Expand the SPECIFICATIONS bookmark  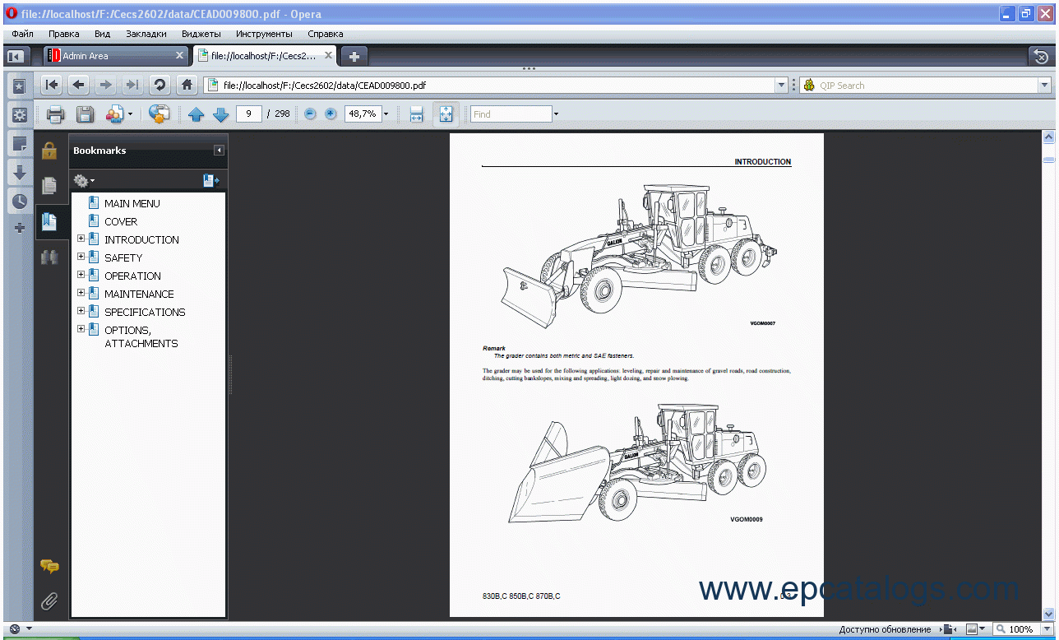[81, 312]
